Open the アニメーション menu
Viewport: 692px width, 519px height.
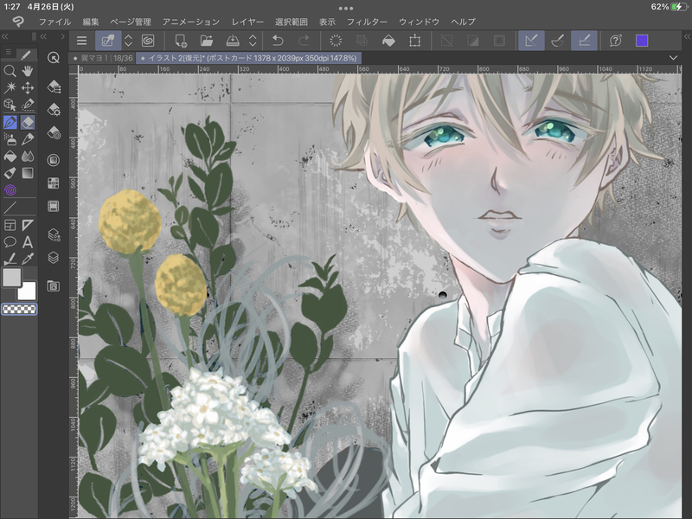[190, 22]
